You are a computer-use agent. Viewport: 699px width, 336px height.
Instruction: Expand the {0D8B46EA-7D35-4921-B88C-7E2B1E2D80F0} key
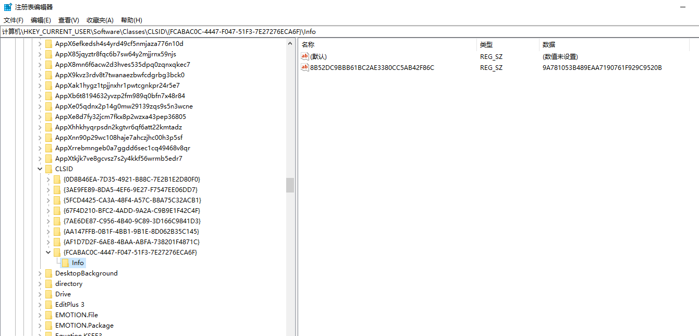coord(48,179)
